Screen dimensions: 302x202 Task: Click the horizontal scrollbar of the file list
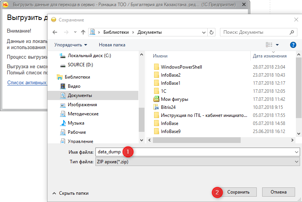(197, 140)
